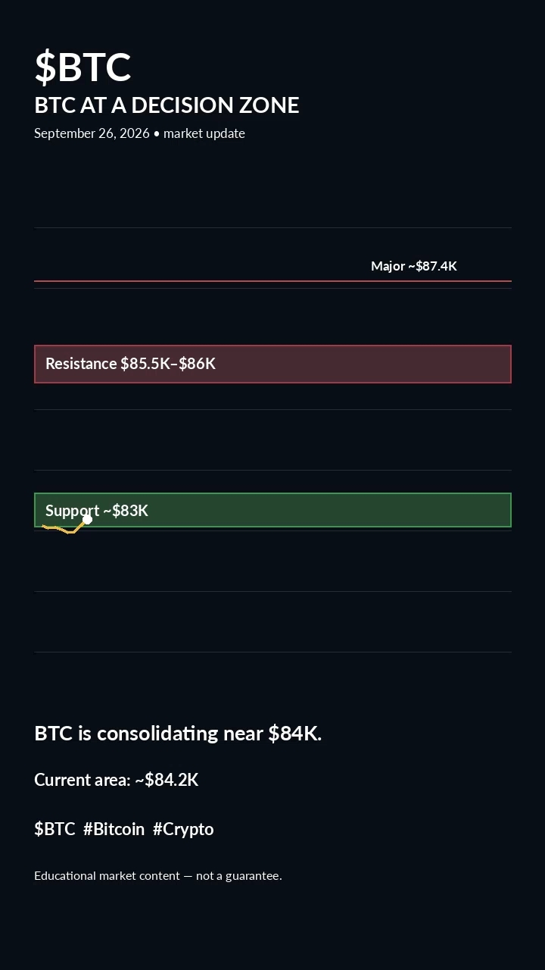Open the $BTC cashtag link
The height and width of the screenshot is (970, 545).
(x=54, y=829)
